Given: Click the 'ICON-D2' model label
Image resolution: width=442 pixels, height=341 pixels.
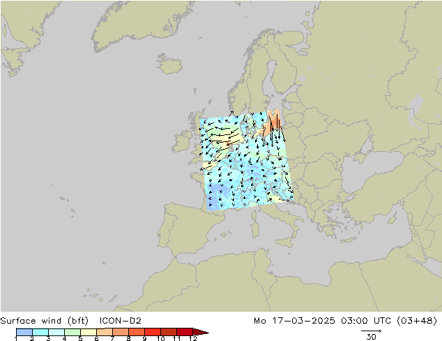Looking at the screenshot, I should point(120,321).
